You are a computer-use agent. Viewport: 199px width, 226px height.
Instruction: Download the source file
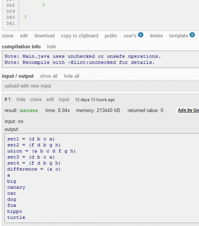coord(44,36)
